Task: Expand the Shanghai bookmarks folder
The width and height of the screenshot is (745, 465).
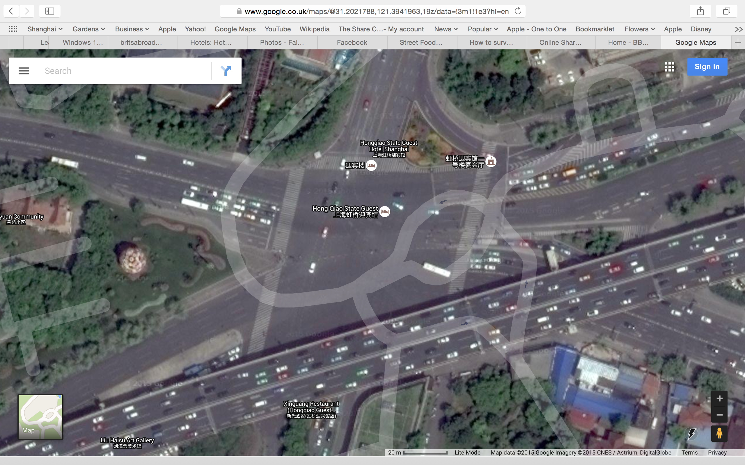Action: pos(45,29)
